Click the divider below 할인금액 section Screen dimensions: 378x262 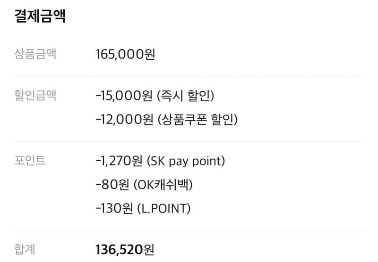click(x=189, y=142)
